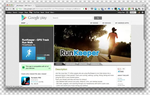The image size is (150, 95).
Task: Click the green feather extension icon
Action: pos(129,9)
